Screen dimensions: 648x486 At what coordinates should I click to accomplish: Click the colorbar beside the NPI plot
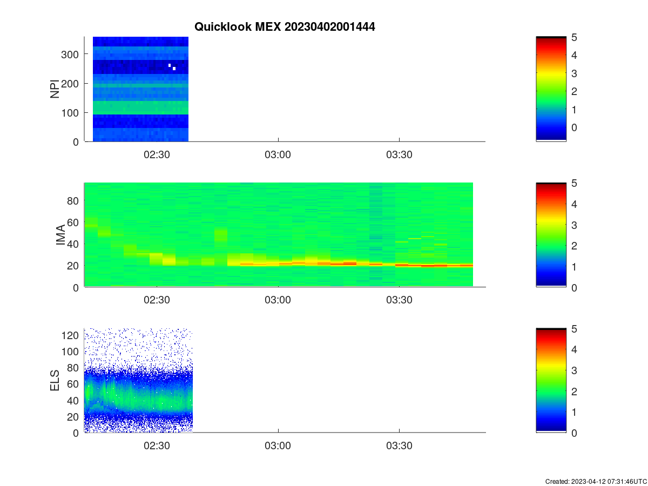pyautogui.click(x=551, y=89)
